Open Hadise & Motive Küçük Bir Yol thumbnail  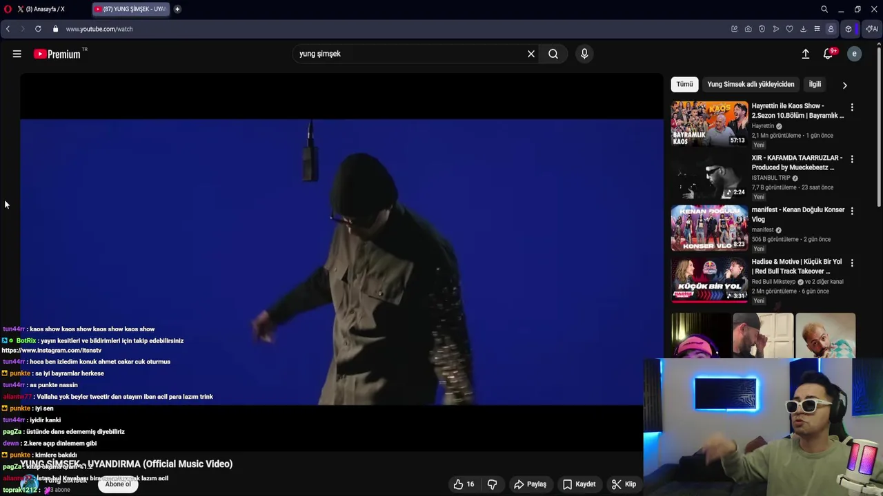[709, 280]
